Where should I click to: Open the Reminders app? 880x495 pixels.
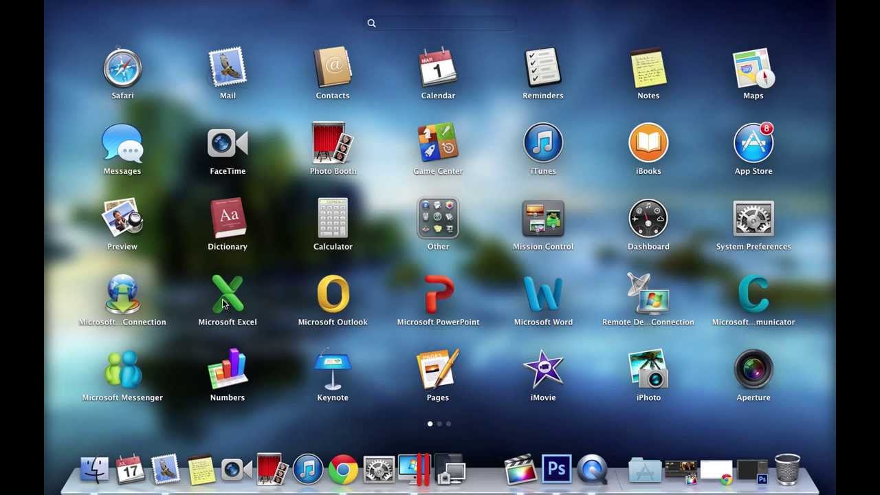[543, 68]
